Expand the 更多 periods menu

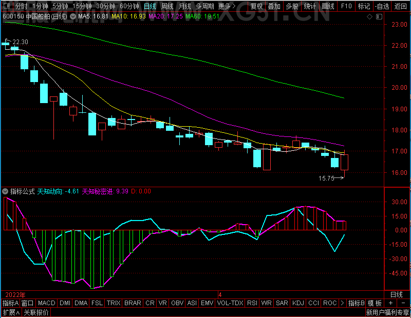[x=227, y=6]
